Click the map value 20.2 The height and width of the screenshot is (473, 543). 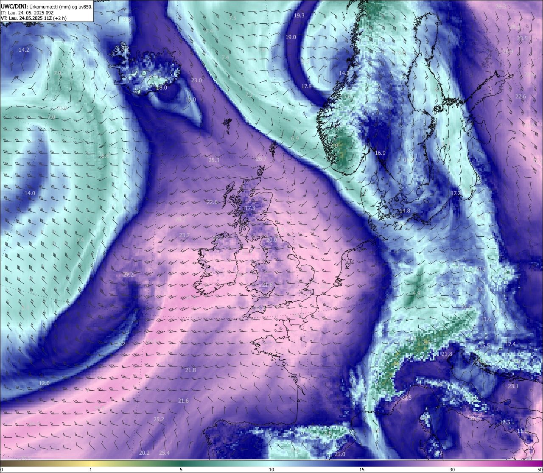(x=144, y=453)
